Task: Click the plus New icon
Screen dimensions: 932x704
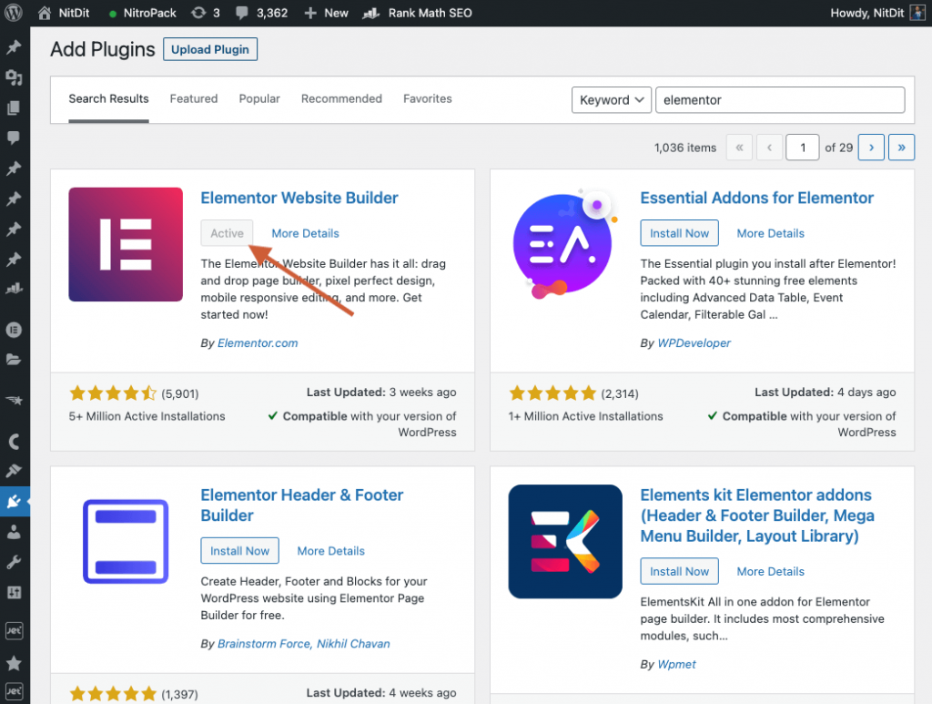Action: point(310,13)
